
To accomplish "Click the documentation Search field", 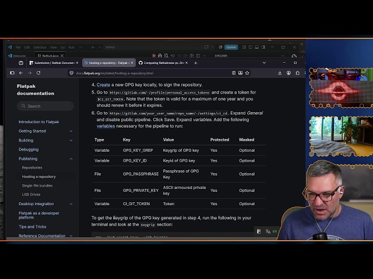I will tap(45, 106).
